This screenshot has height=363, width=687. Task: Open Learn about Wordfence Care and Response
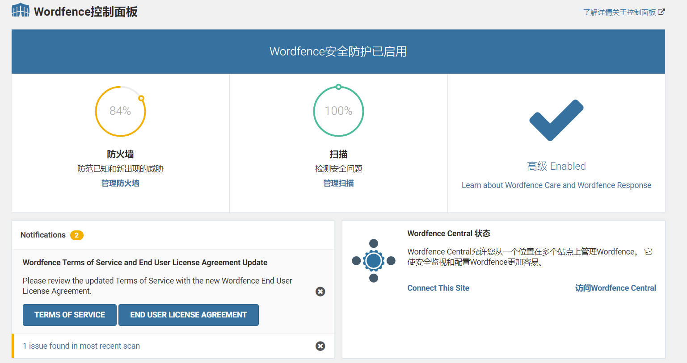point(556,185)
